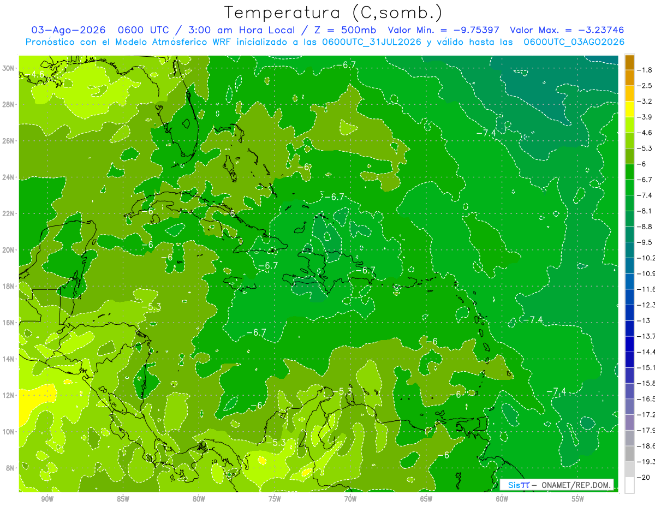
Task: Click the '60W' longitude label
Action: 502,499
